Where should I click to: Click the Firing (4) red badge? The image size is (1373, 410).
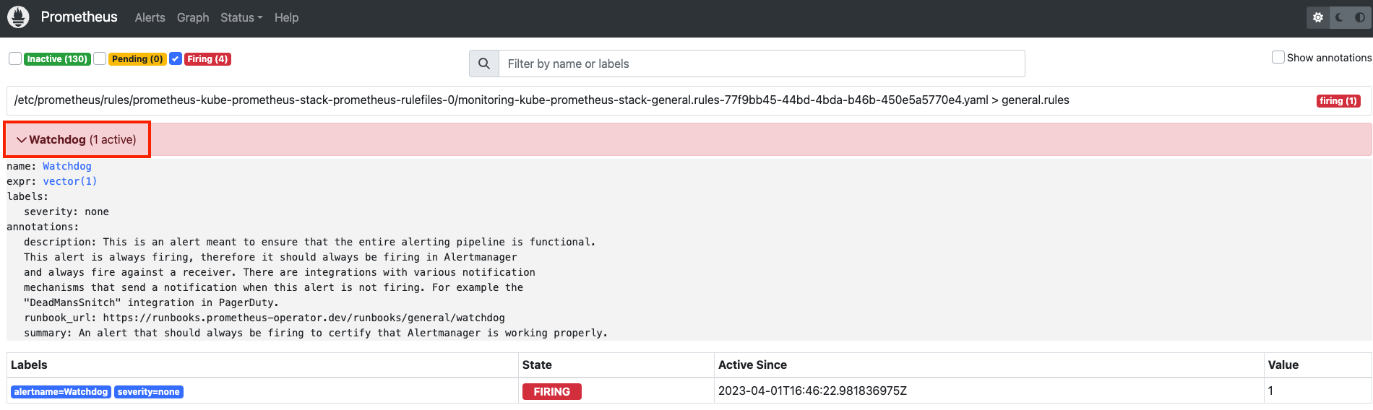207,59
